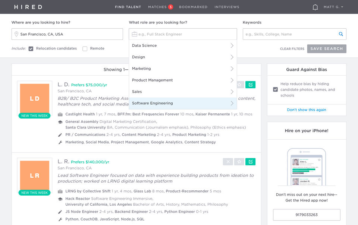This screenshot has height=225, width=358.
Task: Click the iPhone app illustration
Action: point(307,167)
